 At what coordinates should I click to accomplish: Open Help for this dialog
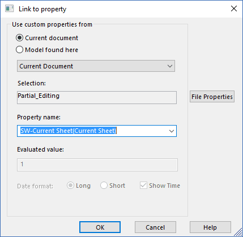click(210, 227)
